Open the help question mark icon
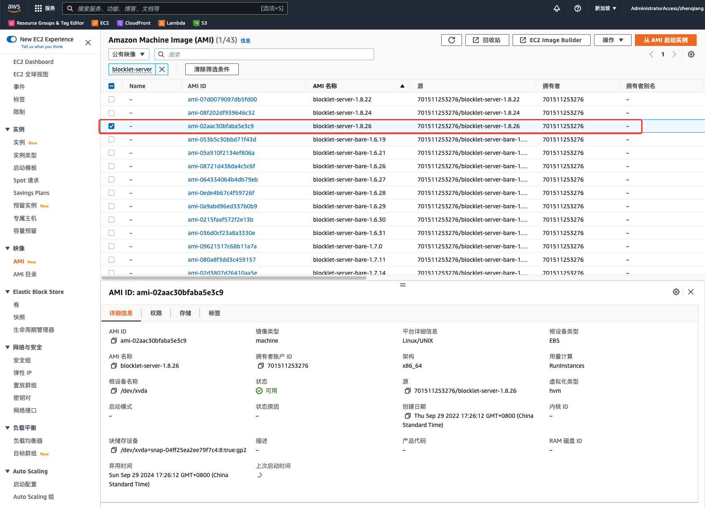 pos(578,8)
